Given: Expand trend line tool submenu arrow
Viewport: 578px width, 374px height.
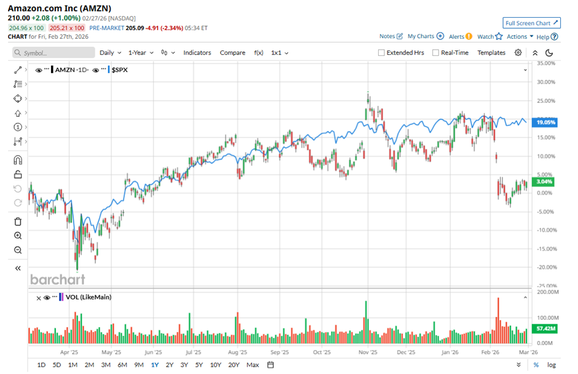Looking at the screenshot, I should click(26, 70).
